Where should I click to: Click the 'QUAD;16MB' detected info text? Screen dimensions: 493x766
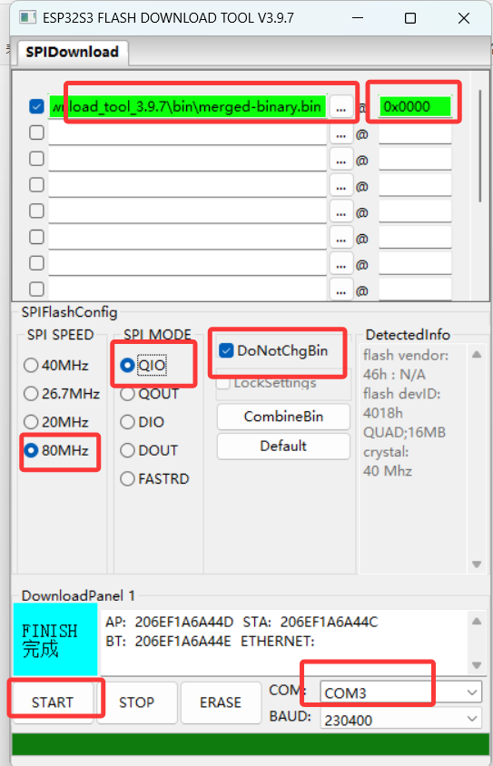tap(404, 432)
